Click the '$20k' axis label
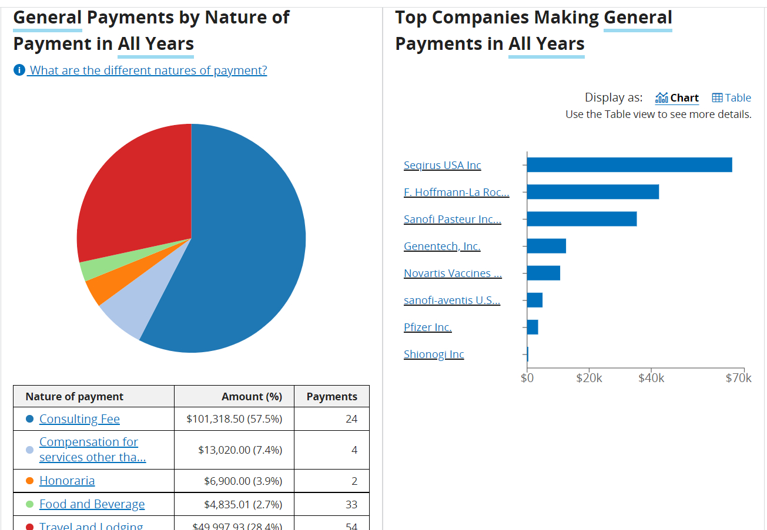Screen dimensions: 767x530 [x=589, y=378]
